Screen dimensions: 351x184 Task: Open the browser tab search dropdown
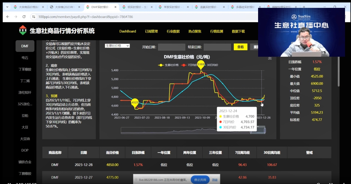(x=7, y=7)
